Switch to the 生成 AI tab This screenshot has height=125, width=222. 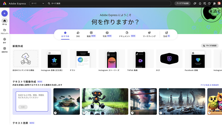pyautogui.click(x=166, y=34)
